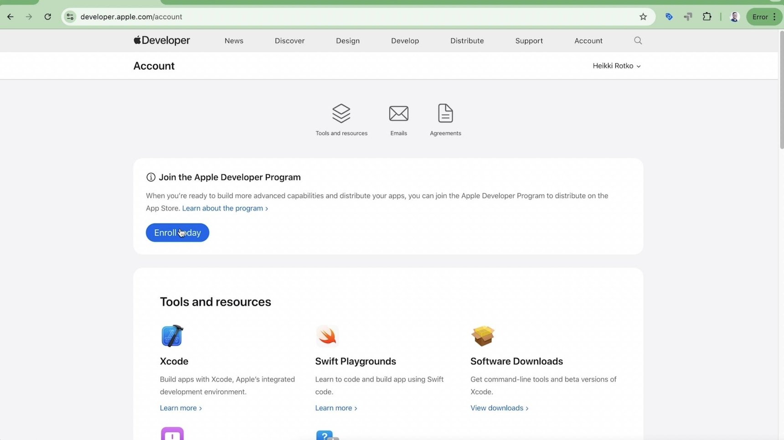Click the Software Downloads package icon
784x440 pixels.
[x=483, y=336]
